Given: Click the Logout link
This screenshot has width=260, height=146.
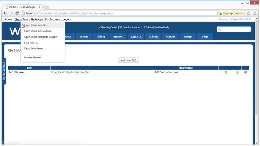Looking at the screenshot, I should tap(67, 19).
